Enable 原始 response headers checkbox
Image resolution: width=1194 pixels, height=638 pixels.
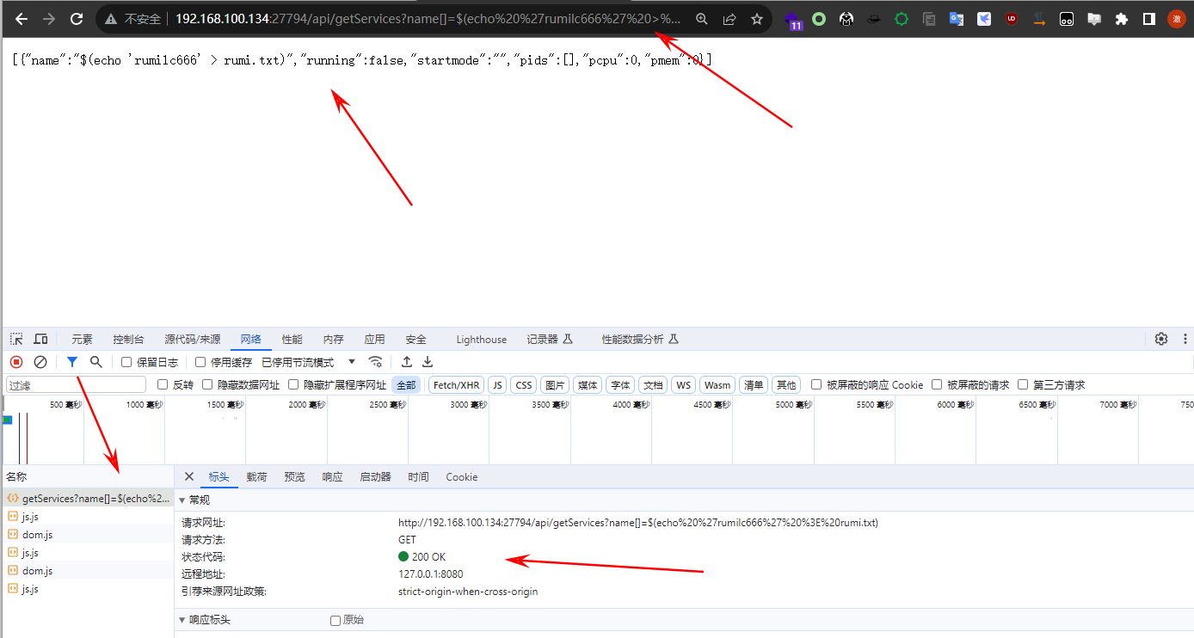point(335,620)
